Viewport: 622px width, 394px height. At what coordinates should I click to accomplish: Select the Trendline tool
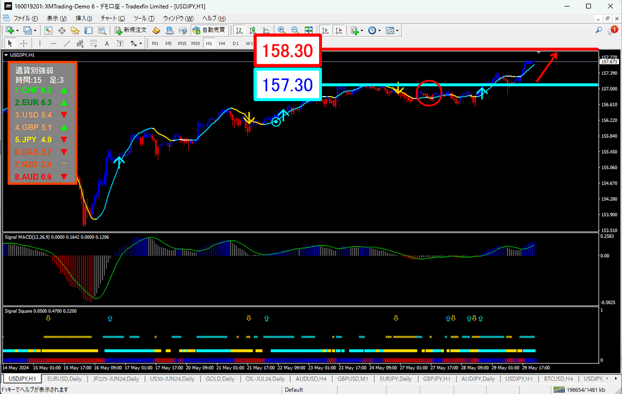[67, 43]
